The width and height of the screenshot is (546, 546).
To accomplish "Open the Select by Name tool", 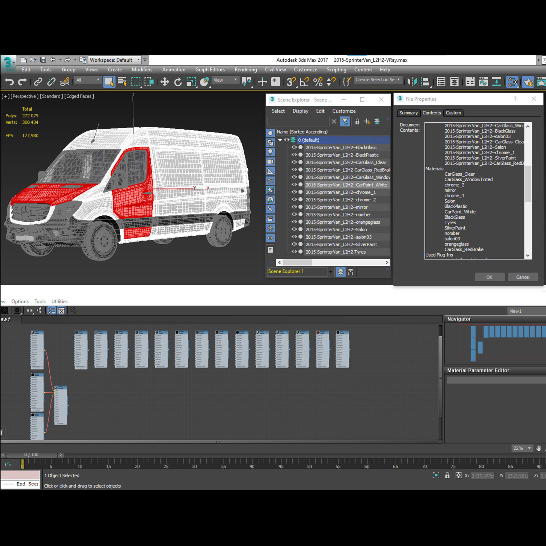I will click(122, 82).
